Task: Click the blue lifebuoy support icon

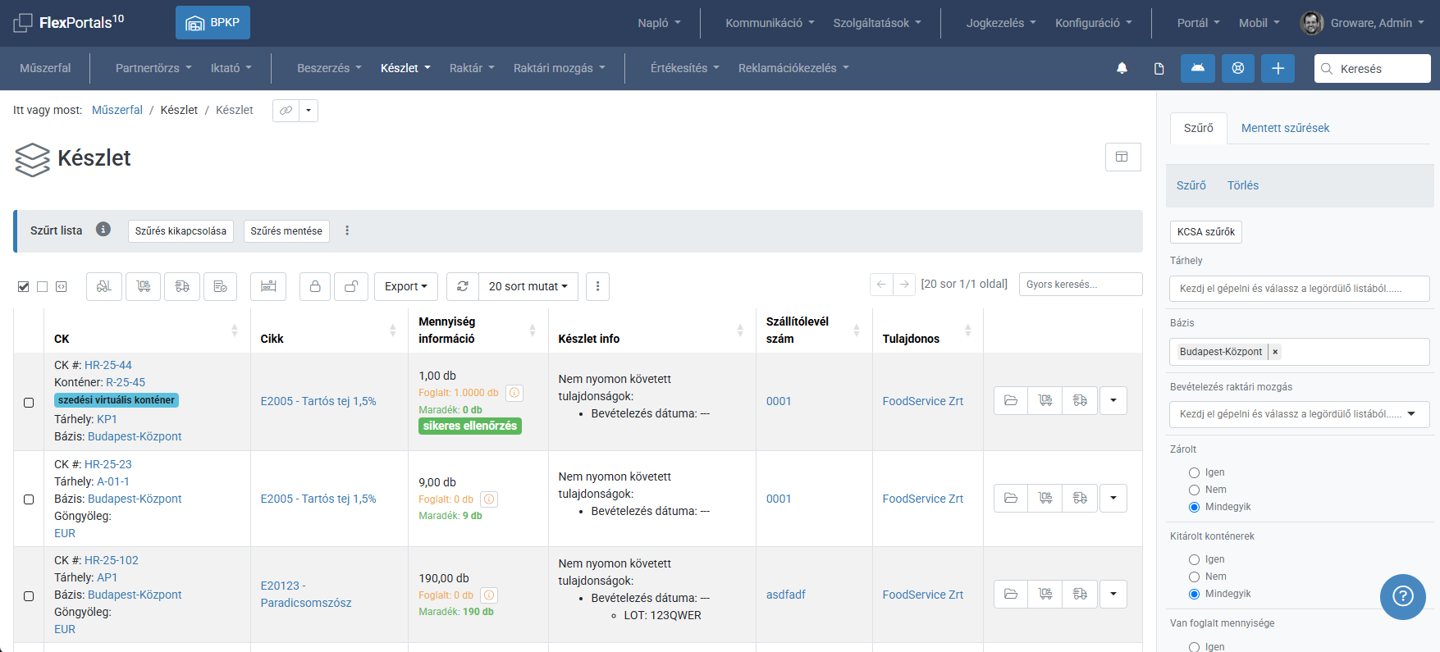Action: click(1238, 68)
